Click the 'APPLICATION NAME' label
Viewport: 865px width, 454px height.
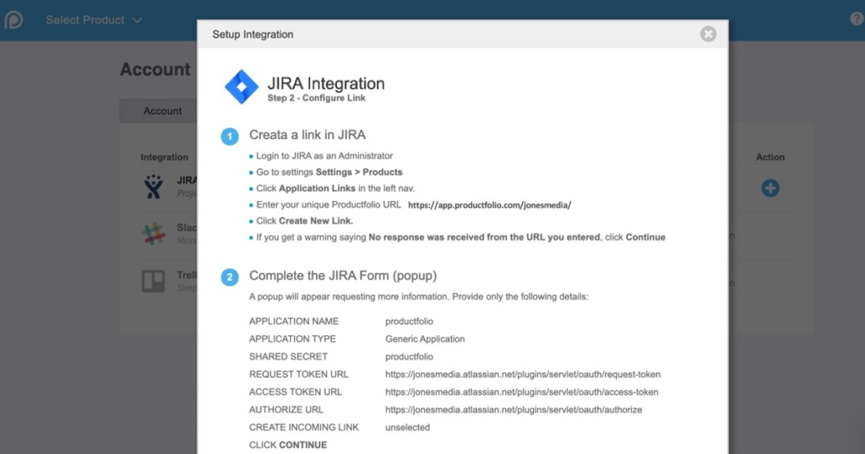click(x=293, y=322)
